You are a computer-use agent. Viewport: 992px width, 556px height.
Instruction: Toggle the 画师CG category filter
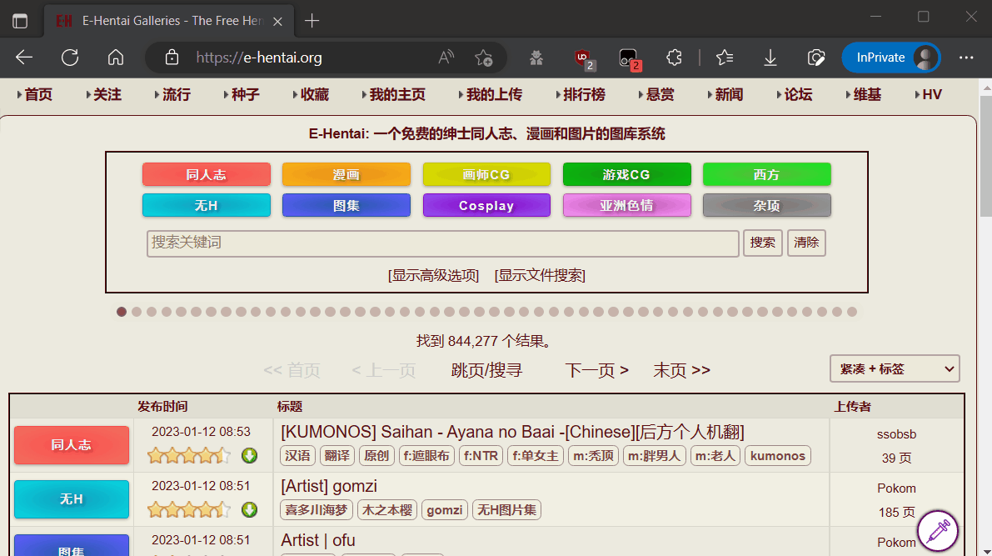(486, 174)
